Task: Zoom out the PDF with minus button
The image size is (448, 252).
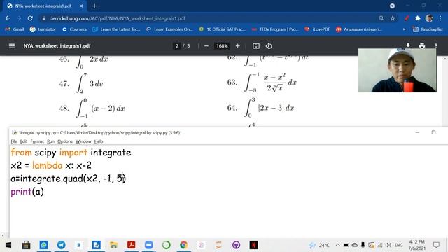Action: 206,46
